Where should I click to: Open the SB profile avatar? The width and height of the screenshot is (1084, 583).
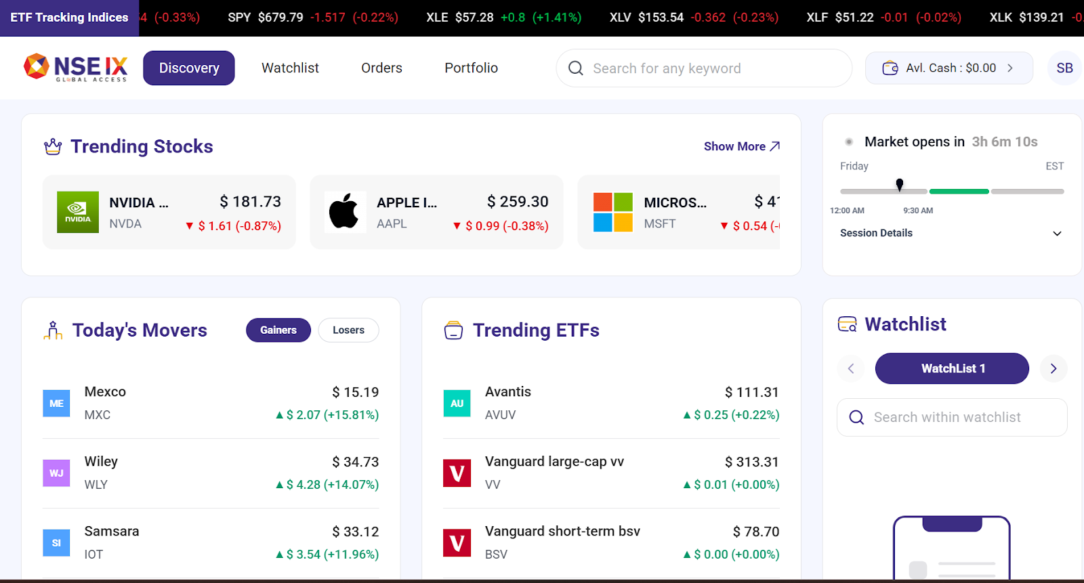1064,68
